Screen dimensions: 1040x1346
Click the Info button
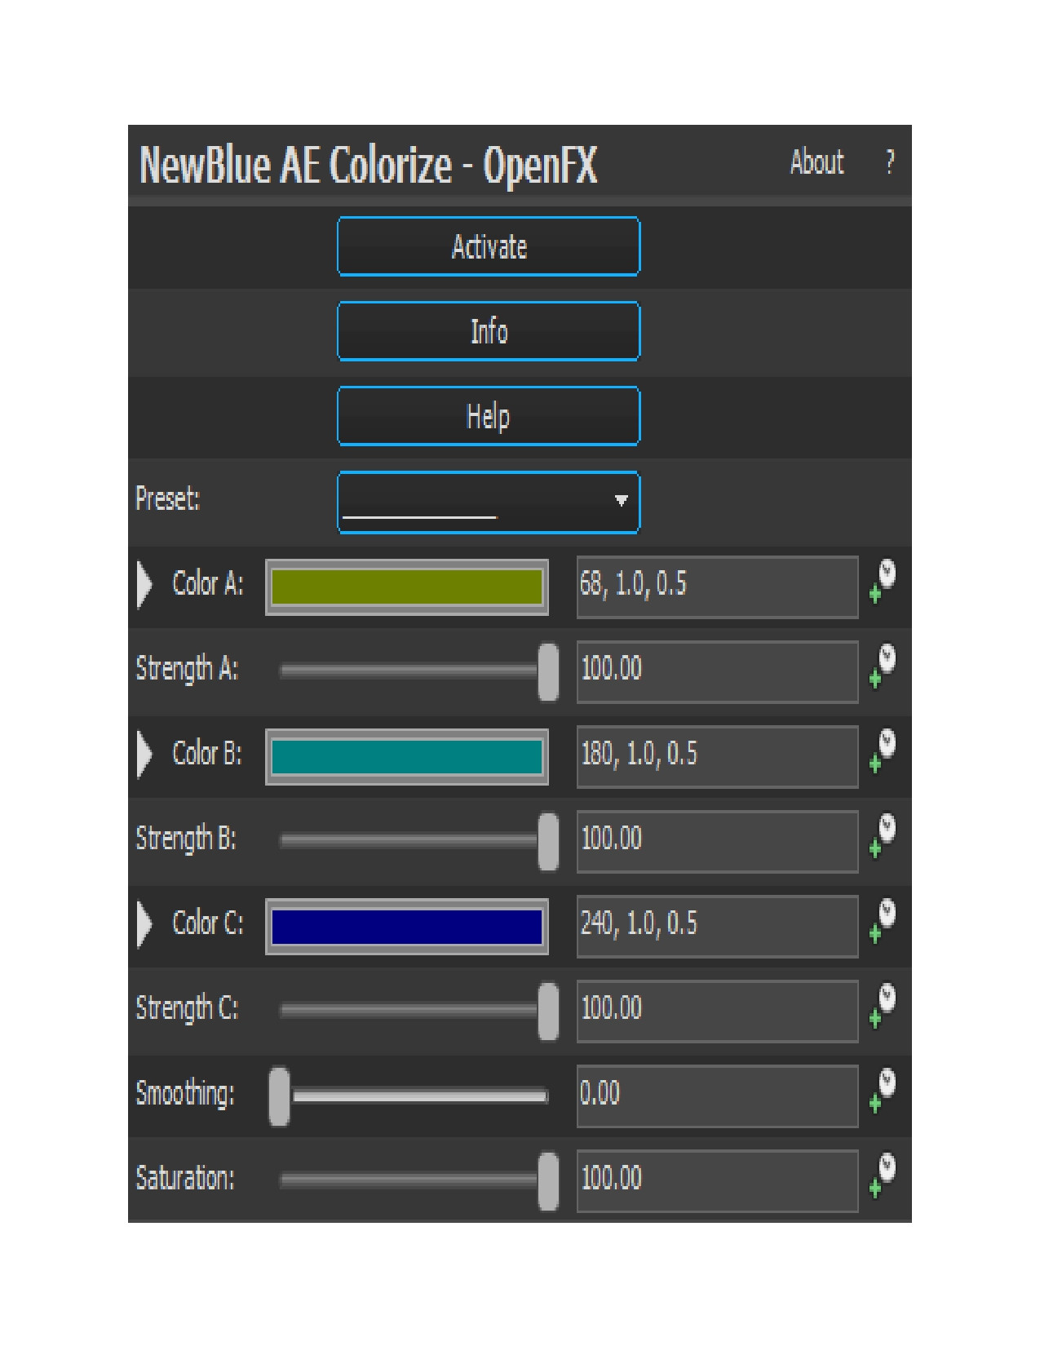pyautogui.click(x=489, y=331)
